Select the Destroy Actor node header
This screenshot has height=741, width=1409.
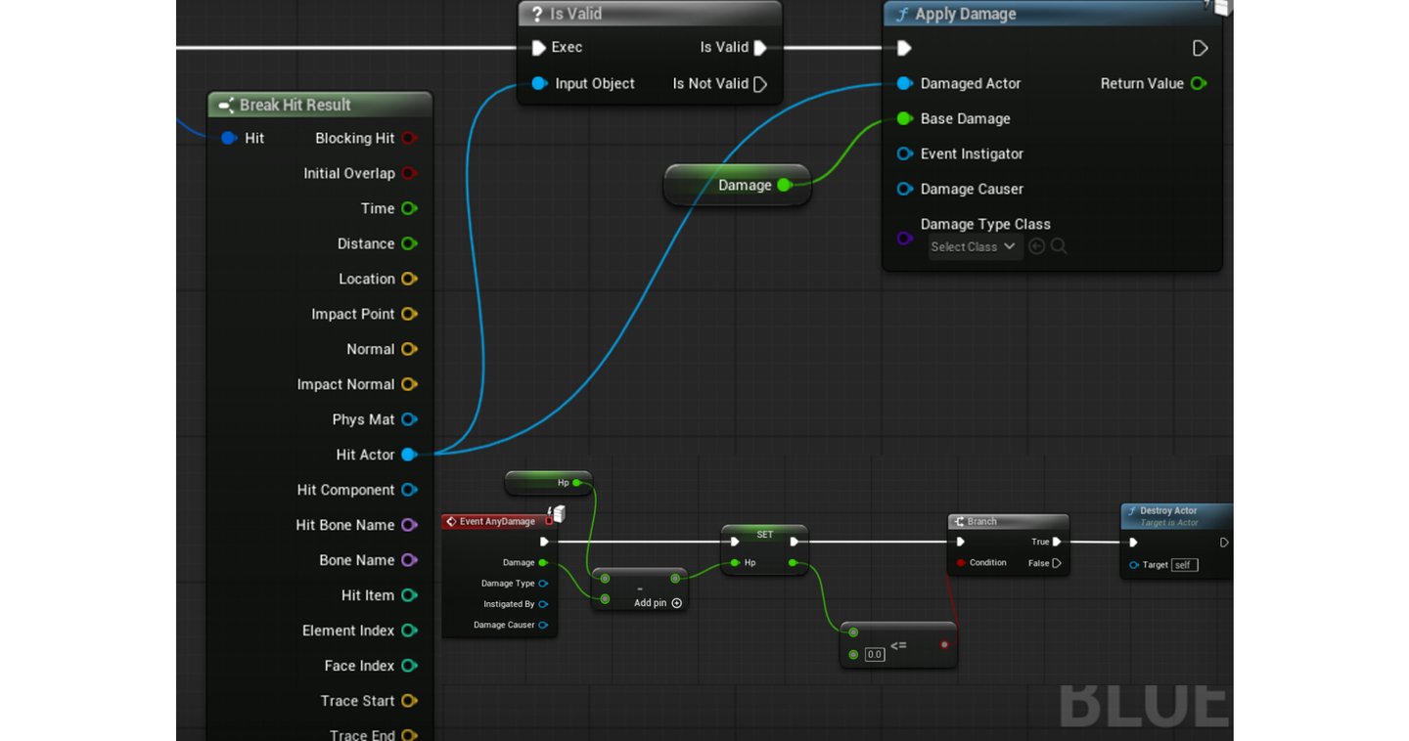1177,515
